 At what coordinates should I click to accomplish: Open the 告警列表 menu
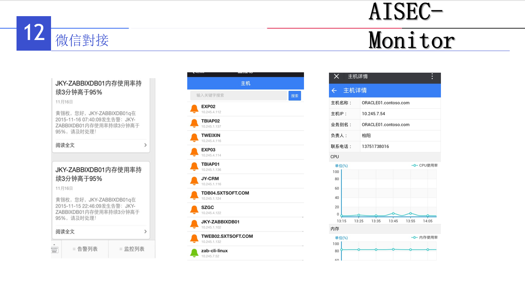pos(85,249)
